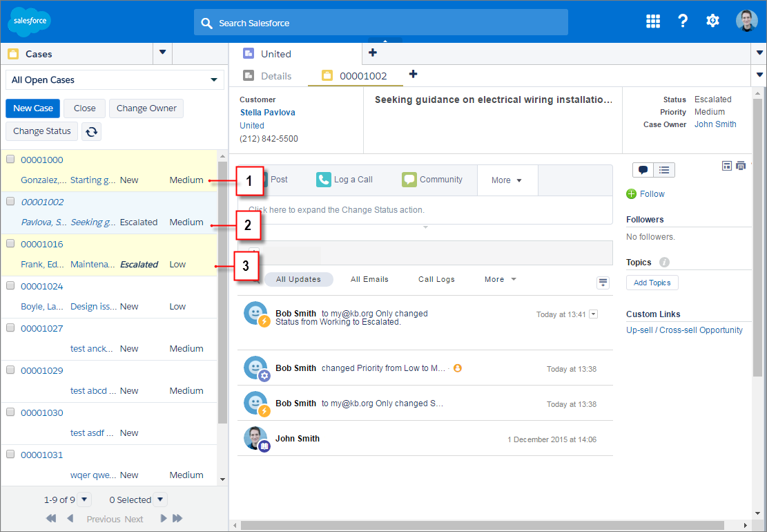
Task: Filter feed by All Updates
Action: tap(298, 279)
